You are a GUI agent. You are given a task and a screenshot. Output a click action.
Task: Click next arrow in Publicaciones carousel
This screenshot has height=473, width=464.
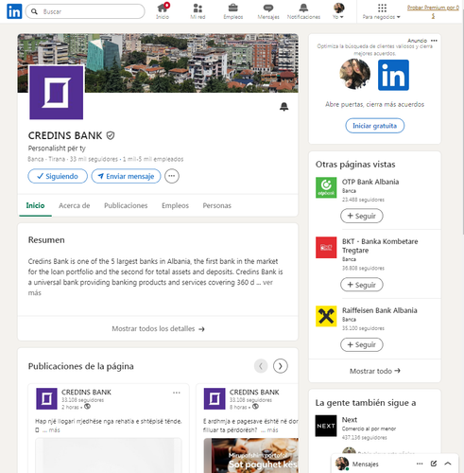(281, 366)
